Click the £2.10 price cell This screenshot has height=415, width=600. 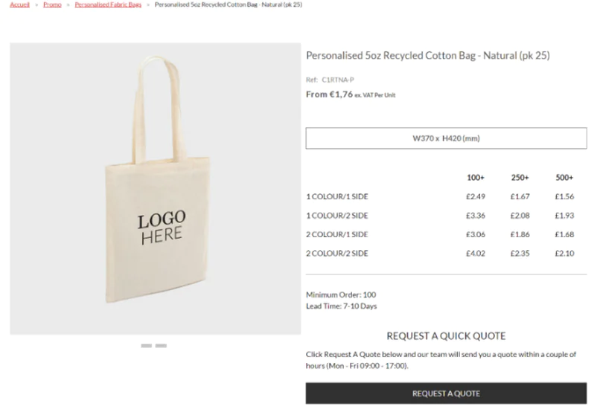point(565,254)
